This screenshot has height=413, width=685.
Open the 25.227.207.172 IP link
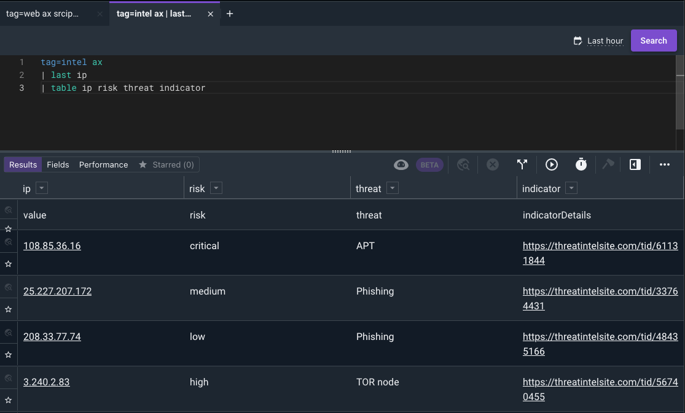click(57, 291)
